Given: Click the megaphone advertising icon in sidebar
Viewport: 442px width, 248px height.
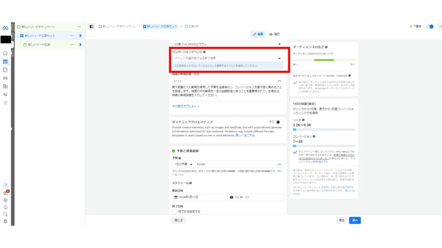Looking at the screenshot, I should click(5, 94).
